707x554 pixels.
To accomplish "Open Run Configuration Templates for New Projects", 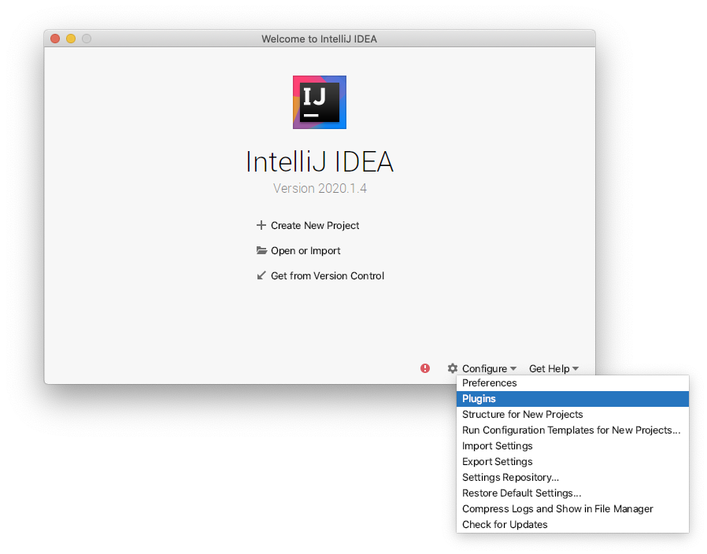I will pos(572,430).
